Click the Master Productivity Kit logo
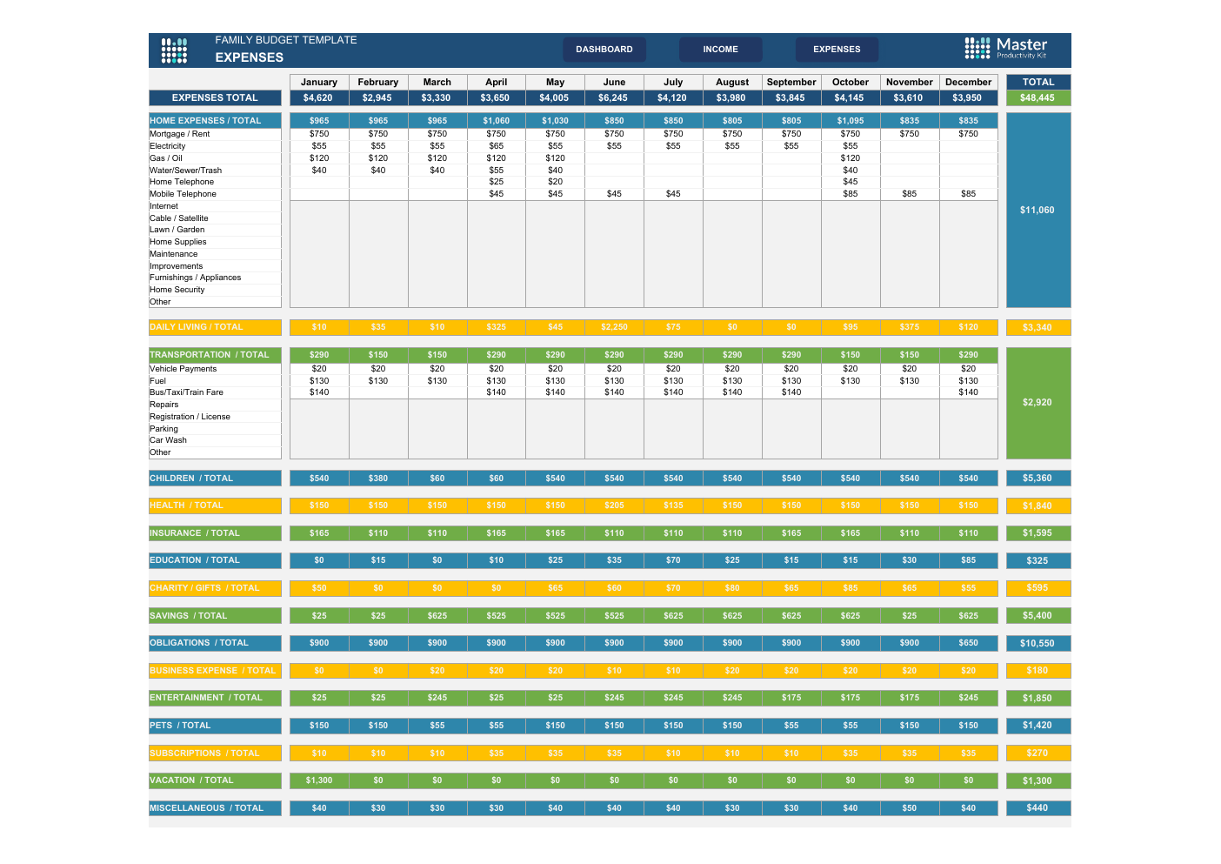 coord(1006,48)
